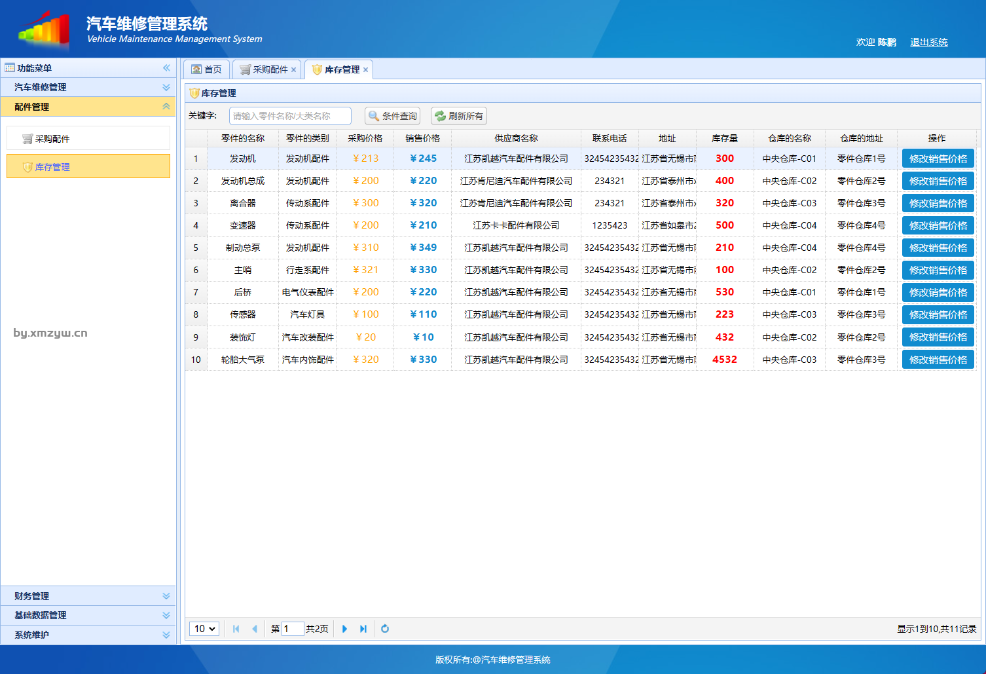Go to next page icon
Viewport: 986px width, 674px height.
tap(345, 629)
